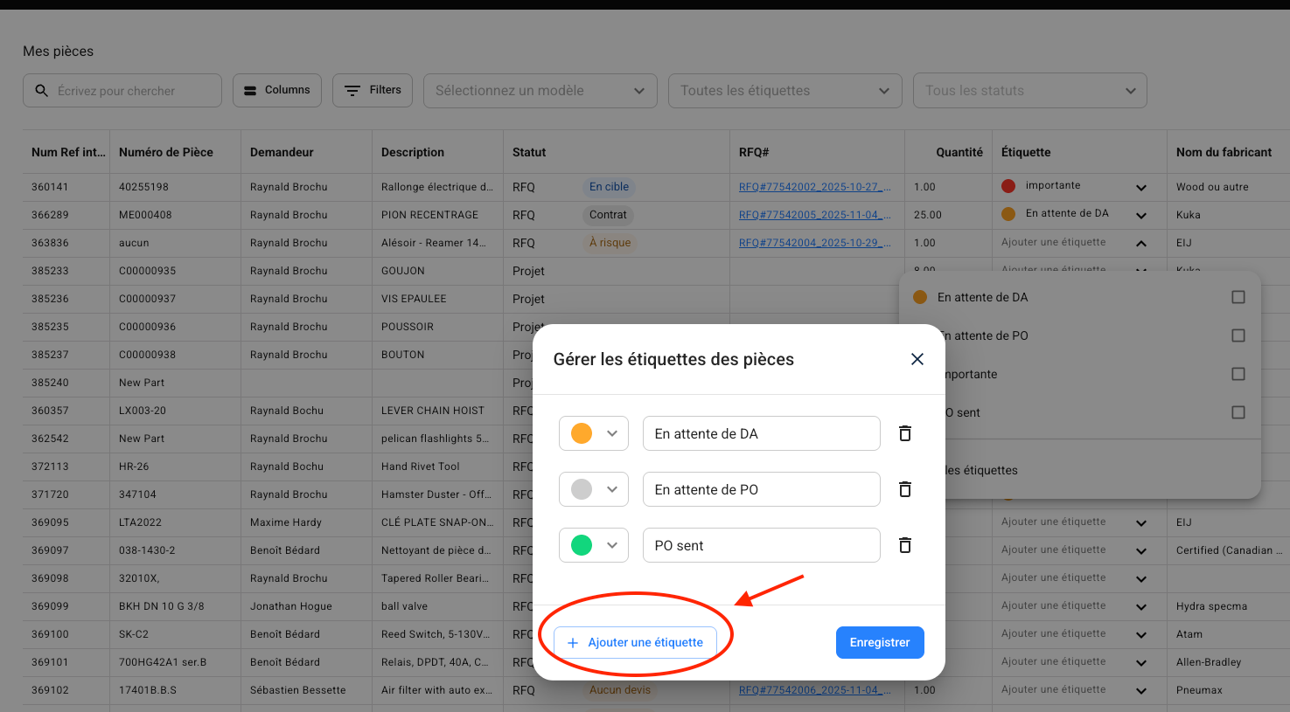
Task: Close the label management dialog
Action: point(917,359)
